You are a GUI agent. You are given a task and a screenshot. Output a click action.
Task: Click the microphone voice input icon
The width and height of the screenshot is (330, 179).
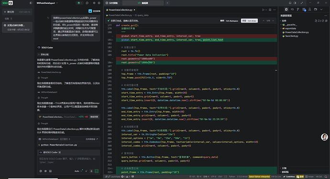pyautogui.click(x=91, y=171)
